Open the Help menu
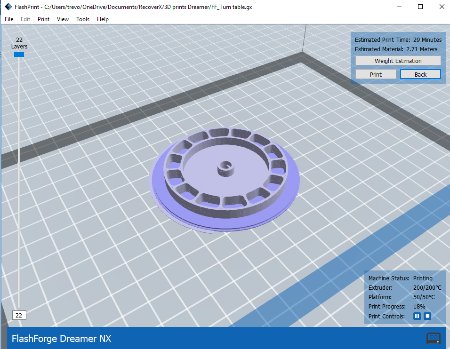Image resolution: width=450 pixels, height=349 pixels. point(103,19)
